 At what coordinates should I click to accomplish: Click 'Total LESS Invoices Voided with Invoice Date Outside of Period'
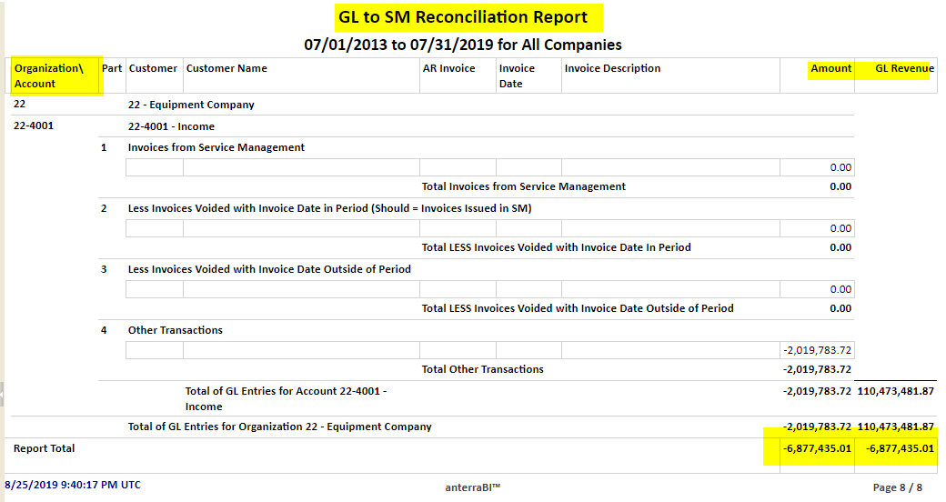point(578,308)
